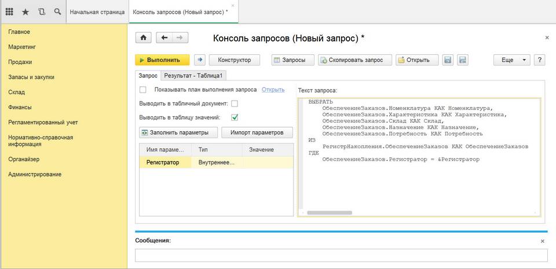
Task: Go to home with house button
Action: point(144,38)
